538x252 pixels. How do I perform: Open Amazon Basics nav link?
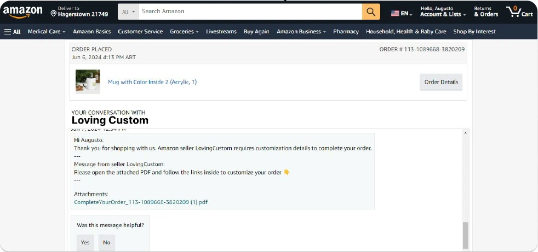click(x=91, y=32)
